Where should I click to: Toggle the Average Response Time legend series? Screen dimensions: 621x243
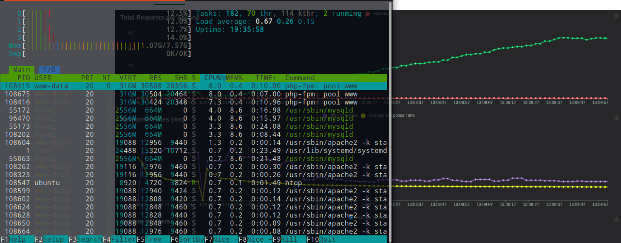coord(387,116)
